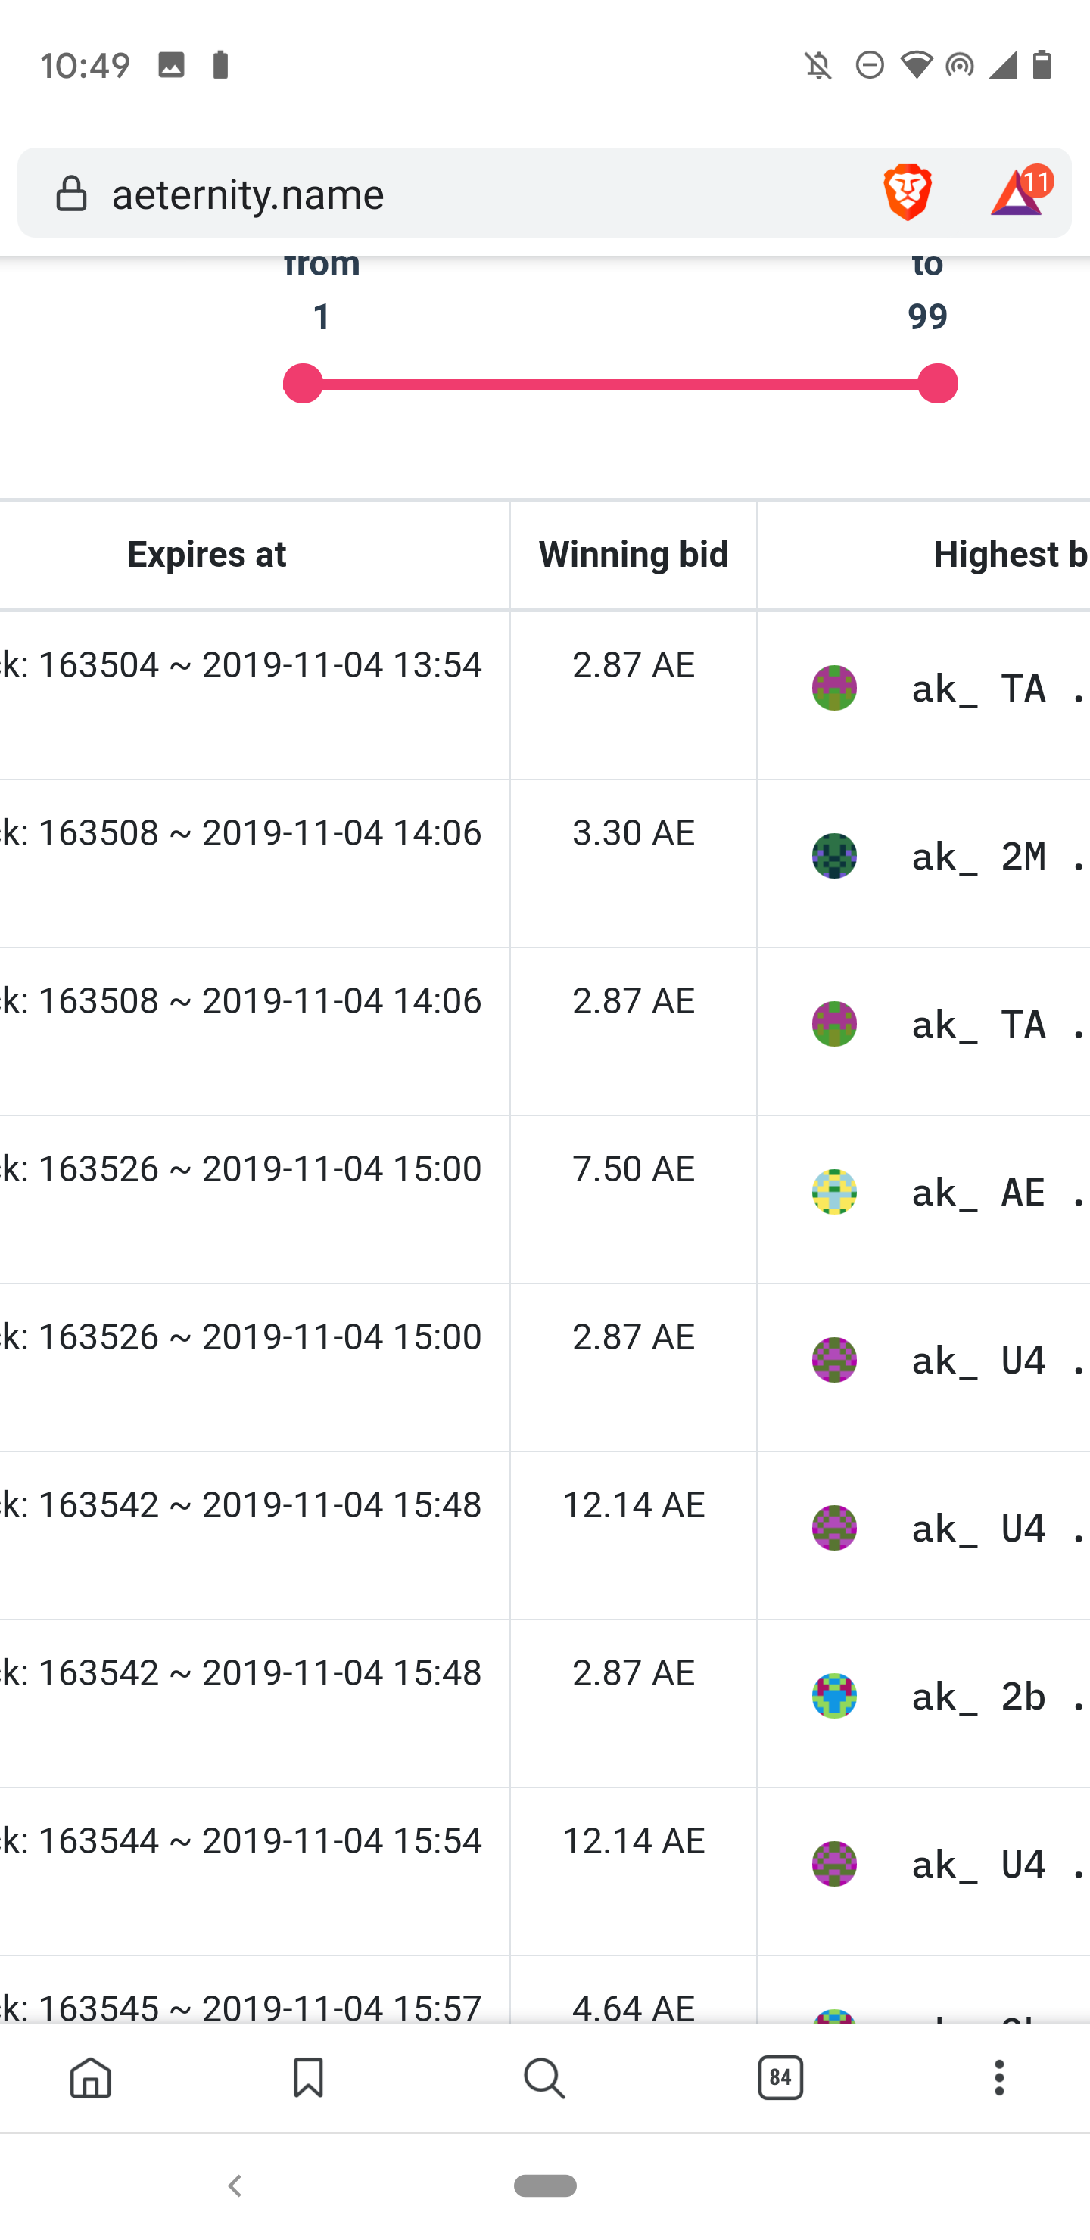This screenshot has width=1090, height=2240.
Task: Open the Brave Shields lion icon
Action: [x=908, y=192]
